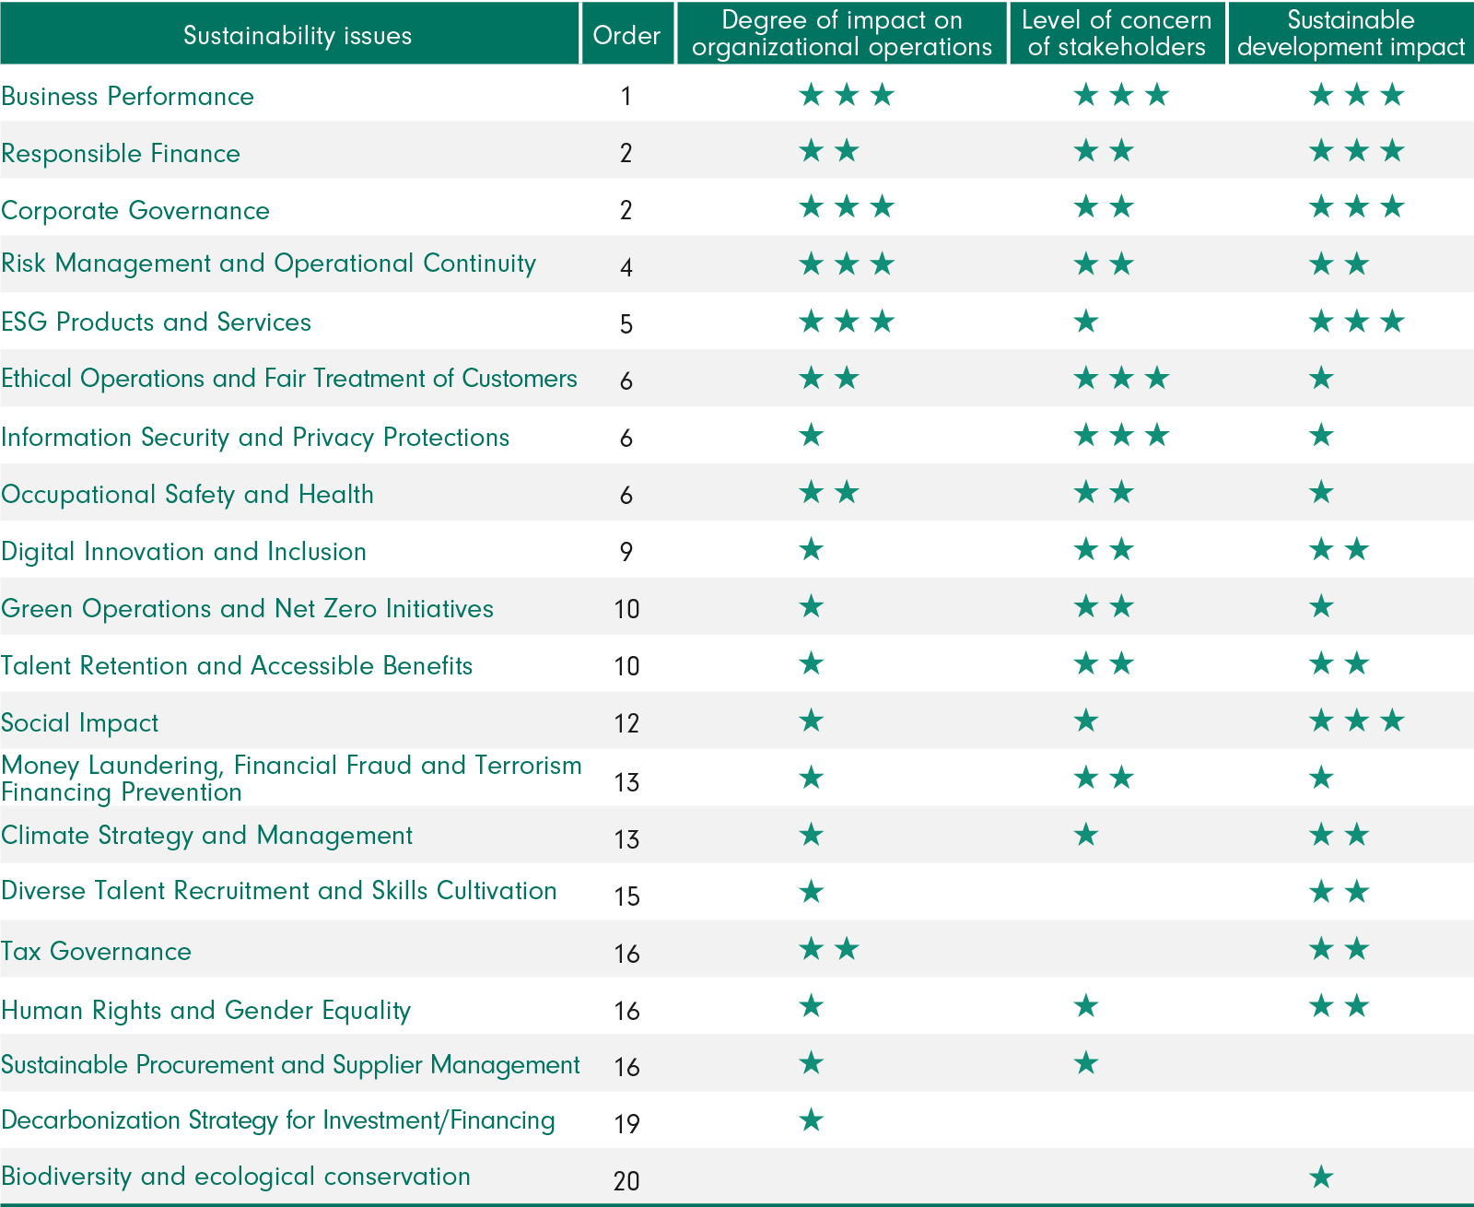
Task: Click Business Performance's stakeholder concern stars
Action: tap(1122, 94)
